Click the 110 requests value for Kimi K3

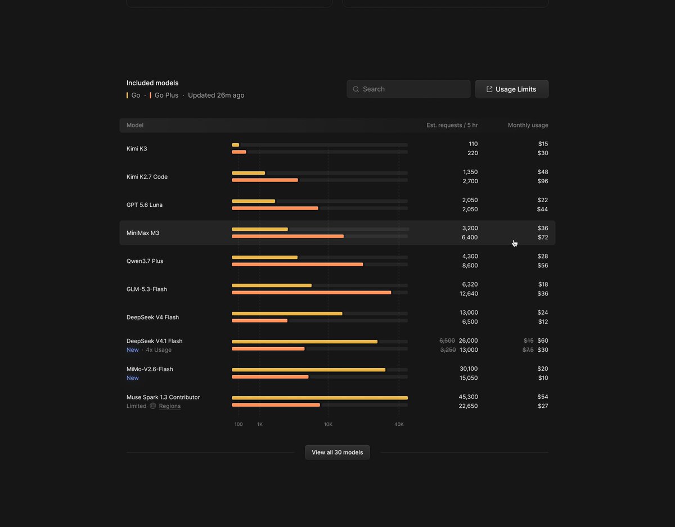[x=473, y=144]
